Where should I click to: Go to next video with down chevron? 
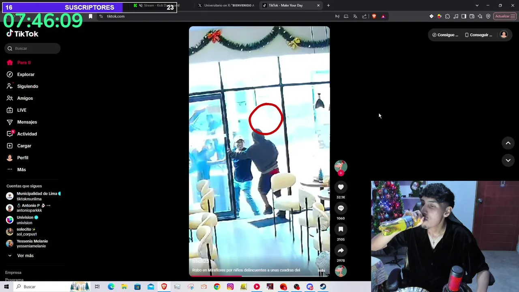(508, 160)
